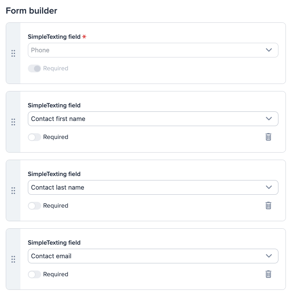Viewport: 292px width, 298px height.
Task: Click the Required label under Contact last name
Action: click(x=56, y=206)
